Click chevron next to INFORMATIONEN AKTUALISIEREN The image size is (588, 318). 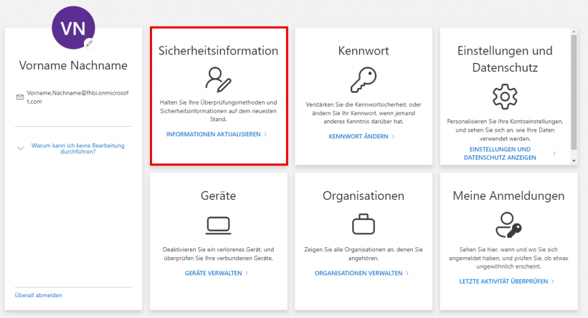pyautogui.click(x=265, y=135)
